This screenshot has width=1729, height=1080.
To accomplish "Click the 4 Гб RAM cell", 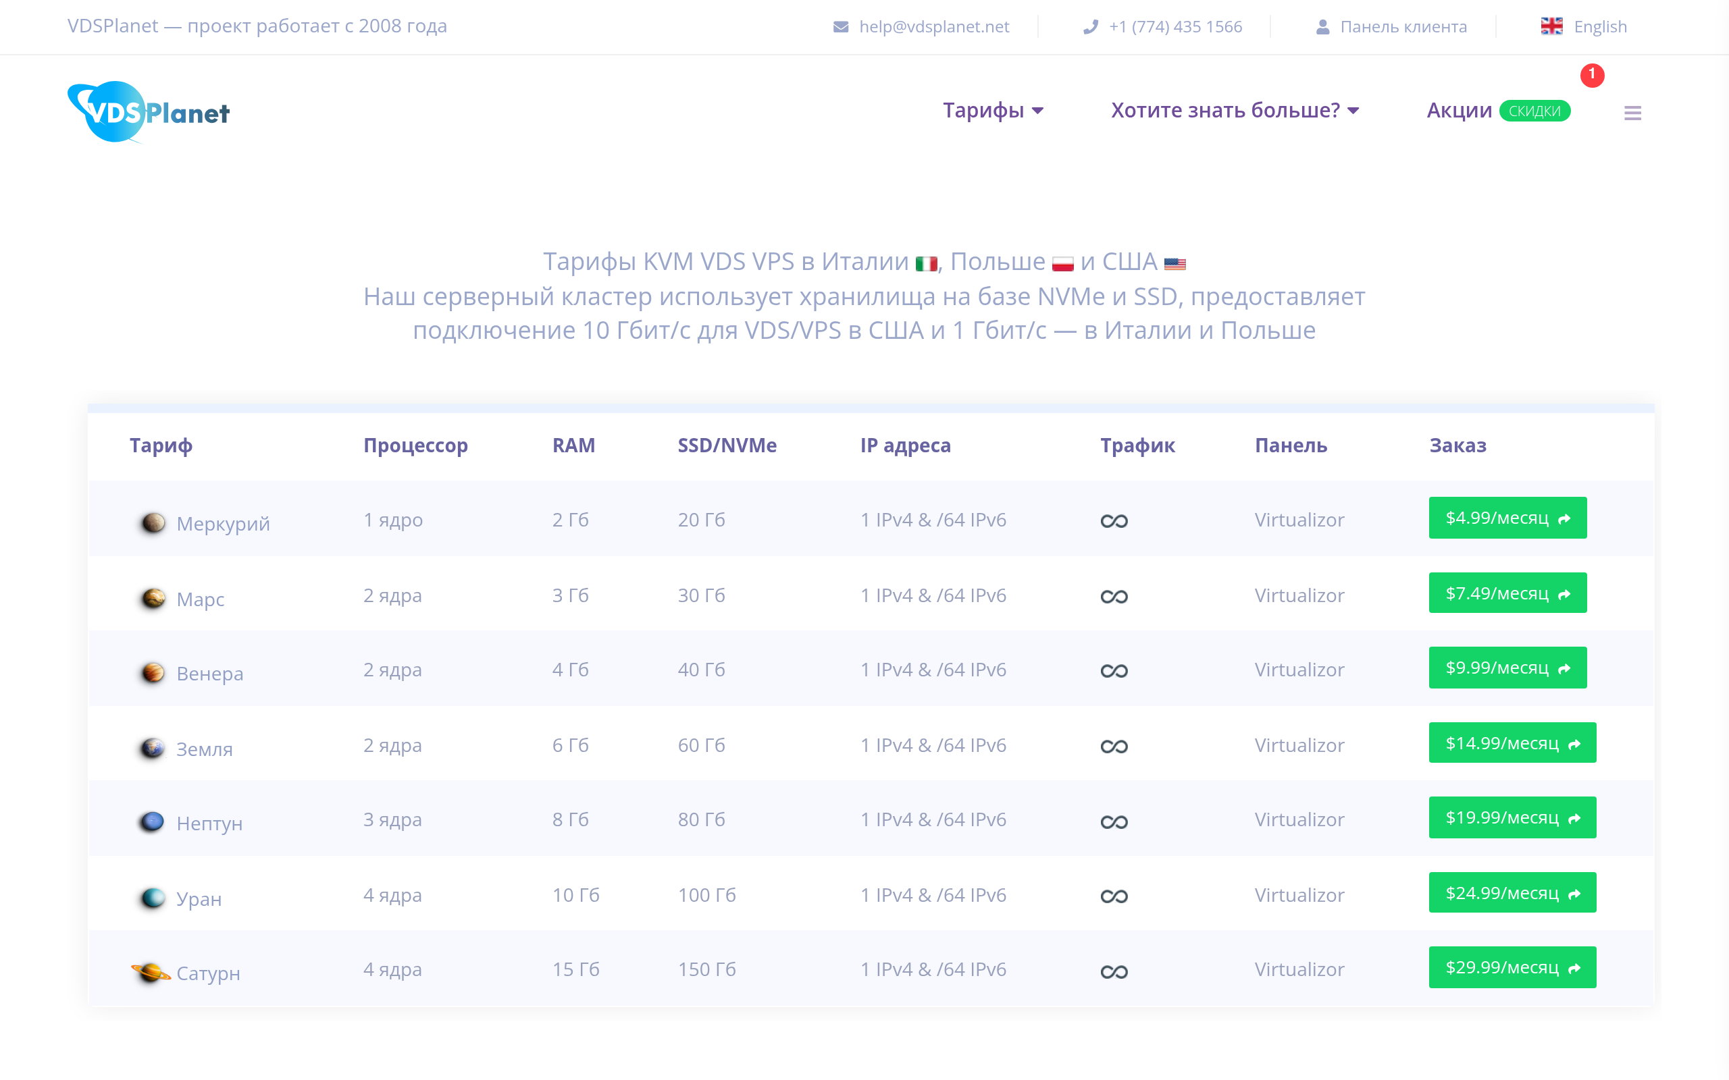I will (570, 670).
